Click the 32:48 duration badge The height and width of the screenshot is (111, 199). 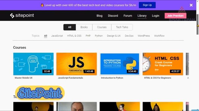[x=47, y=71]
